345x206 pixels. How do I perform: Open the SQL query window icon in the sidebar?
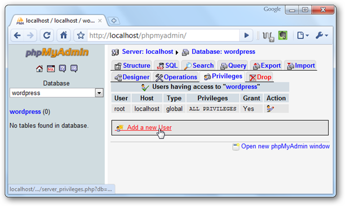pyautogui.click(x=51, y=68)
